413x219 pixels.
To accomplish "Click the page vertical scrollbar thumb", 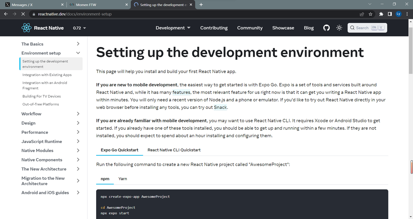I will (411, 51).
